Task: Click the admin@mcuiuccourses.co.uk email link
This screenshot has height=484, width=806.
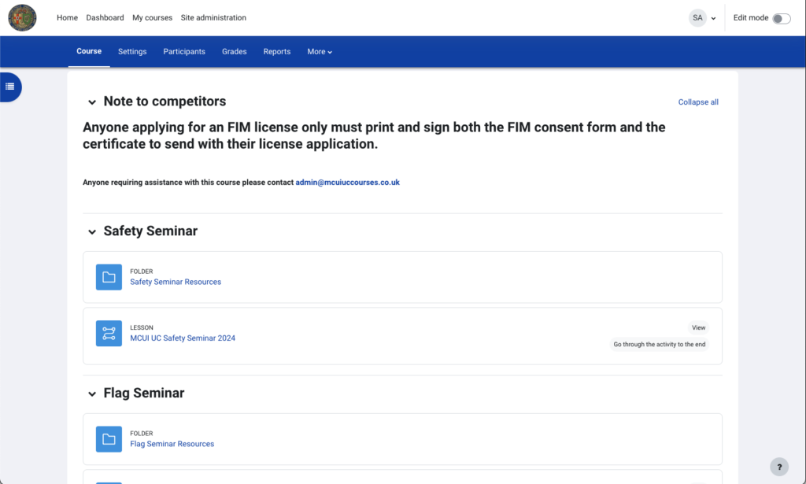Action: tap(347, 183)
